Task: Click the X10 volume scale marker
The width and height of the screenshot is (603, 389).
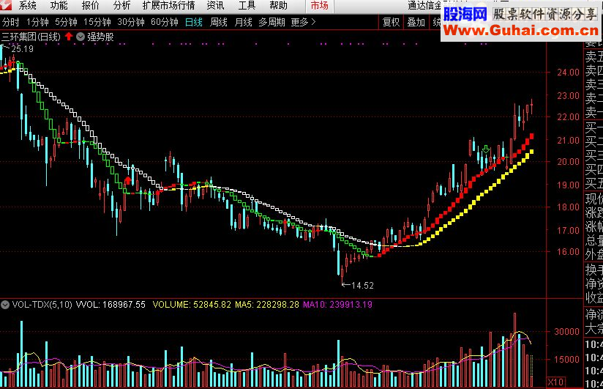Action: [555, 382]
